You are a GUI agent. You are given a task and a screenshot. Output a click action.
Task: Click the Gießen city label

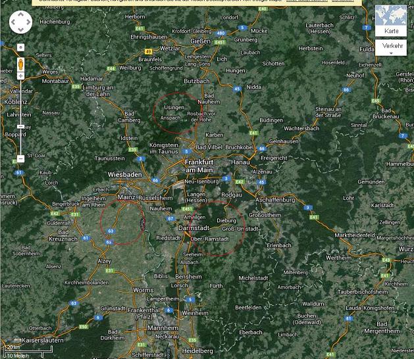[200, 41]
